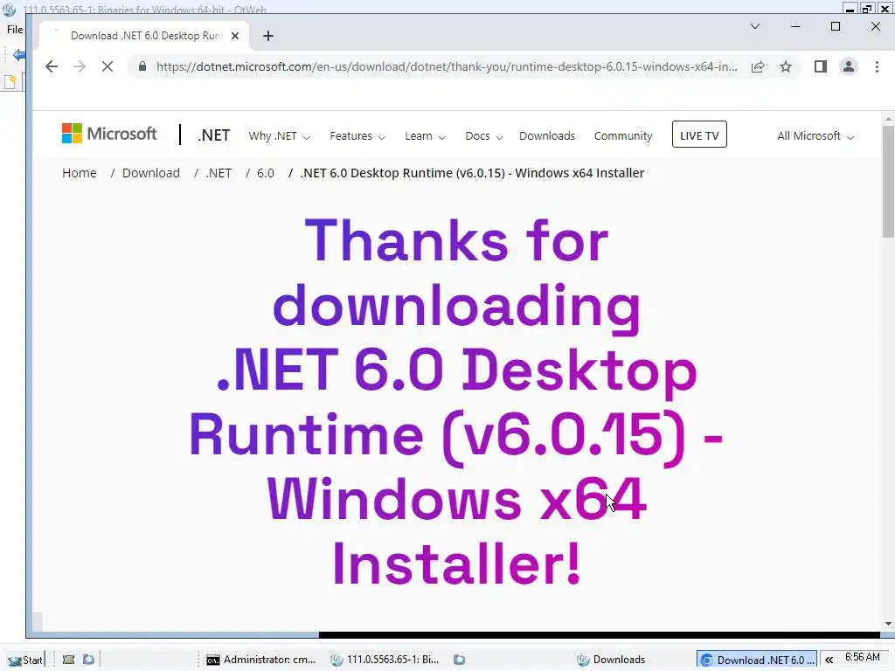This screenshot has width=895, height=671.
Task: Expand the All Microsoft menu
Action: tap(815, 136)
